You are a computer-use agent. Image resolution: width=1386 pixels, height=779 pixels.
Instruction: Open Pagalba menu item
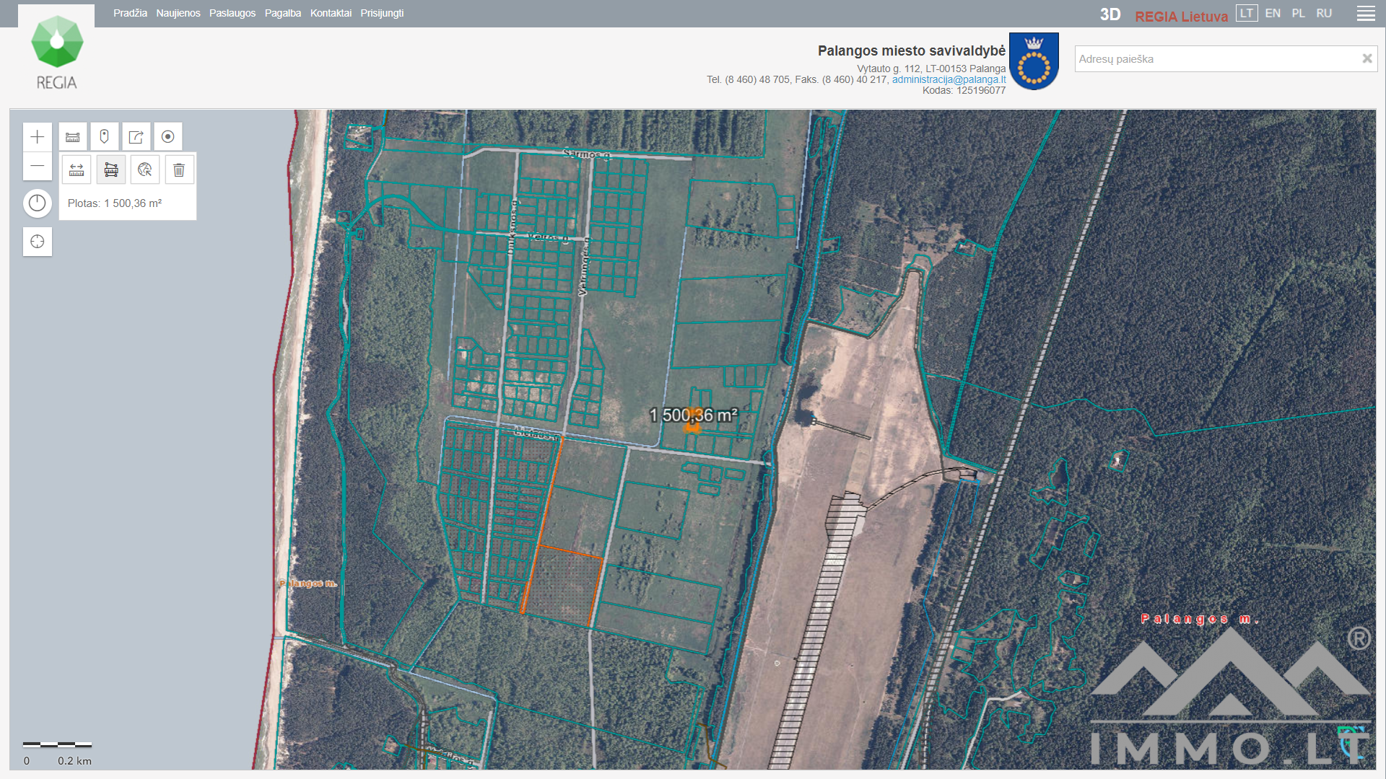(x=283, y=13)
